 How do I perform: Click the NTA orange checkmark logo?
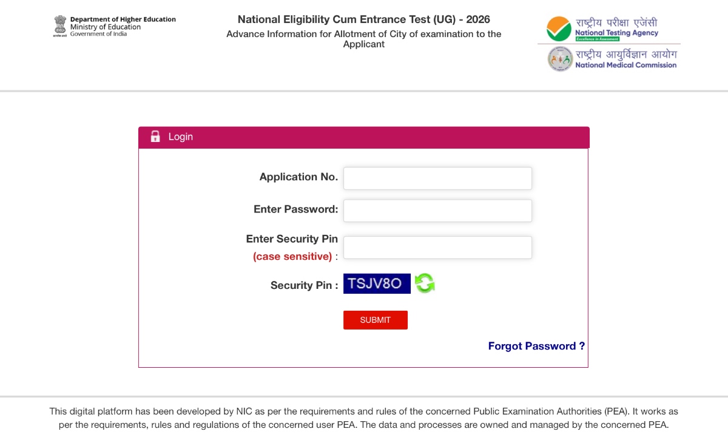[x=558, y=29]
